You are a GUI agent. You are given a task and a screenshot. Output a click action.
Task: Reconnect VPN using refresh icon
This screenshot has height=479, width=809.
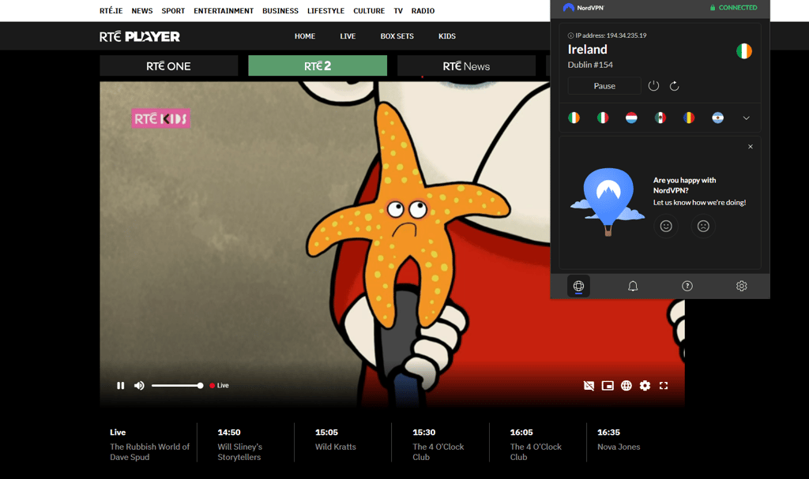[x=675, y=86]
